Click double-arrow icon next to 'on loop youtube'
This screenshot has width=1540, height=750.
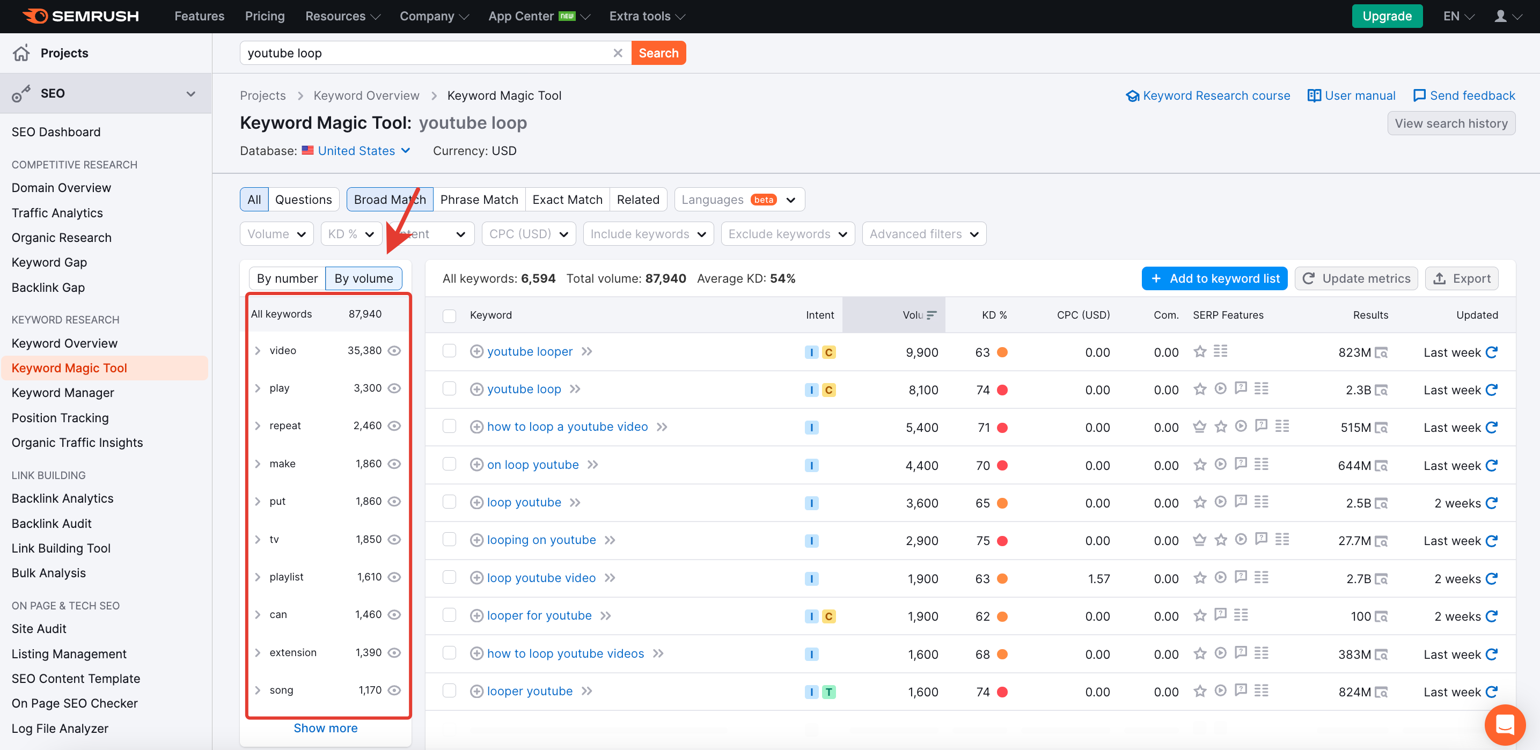coord(592,465)
